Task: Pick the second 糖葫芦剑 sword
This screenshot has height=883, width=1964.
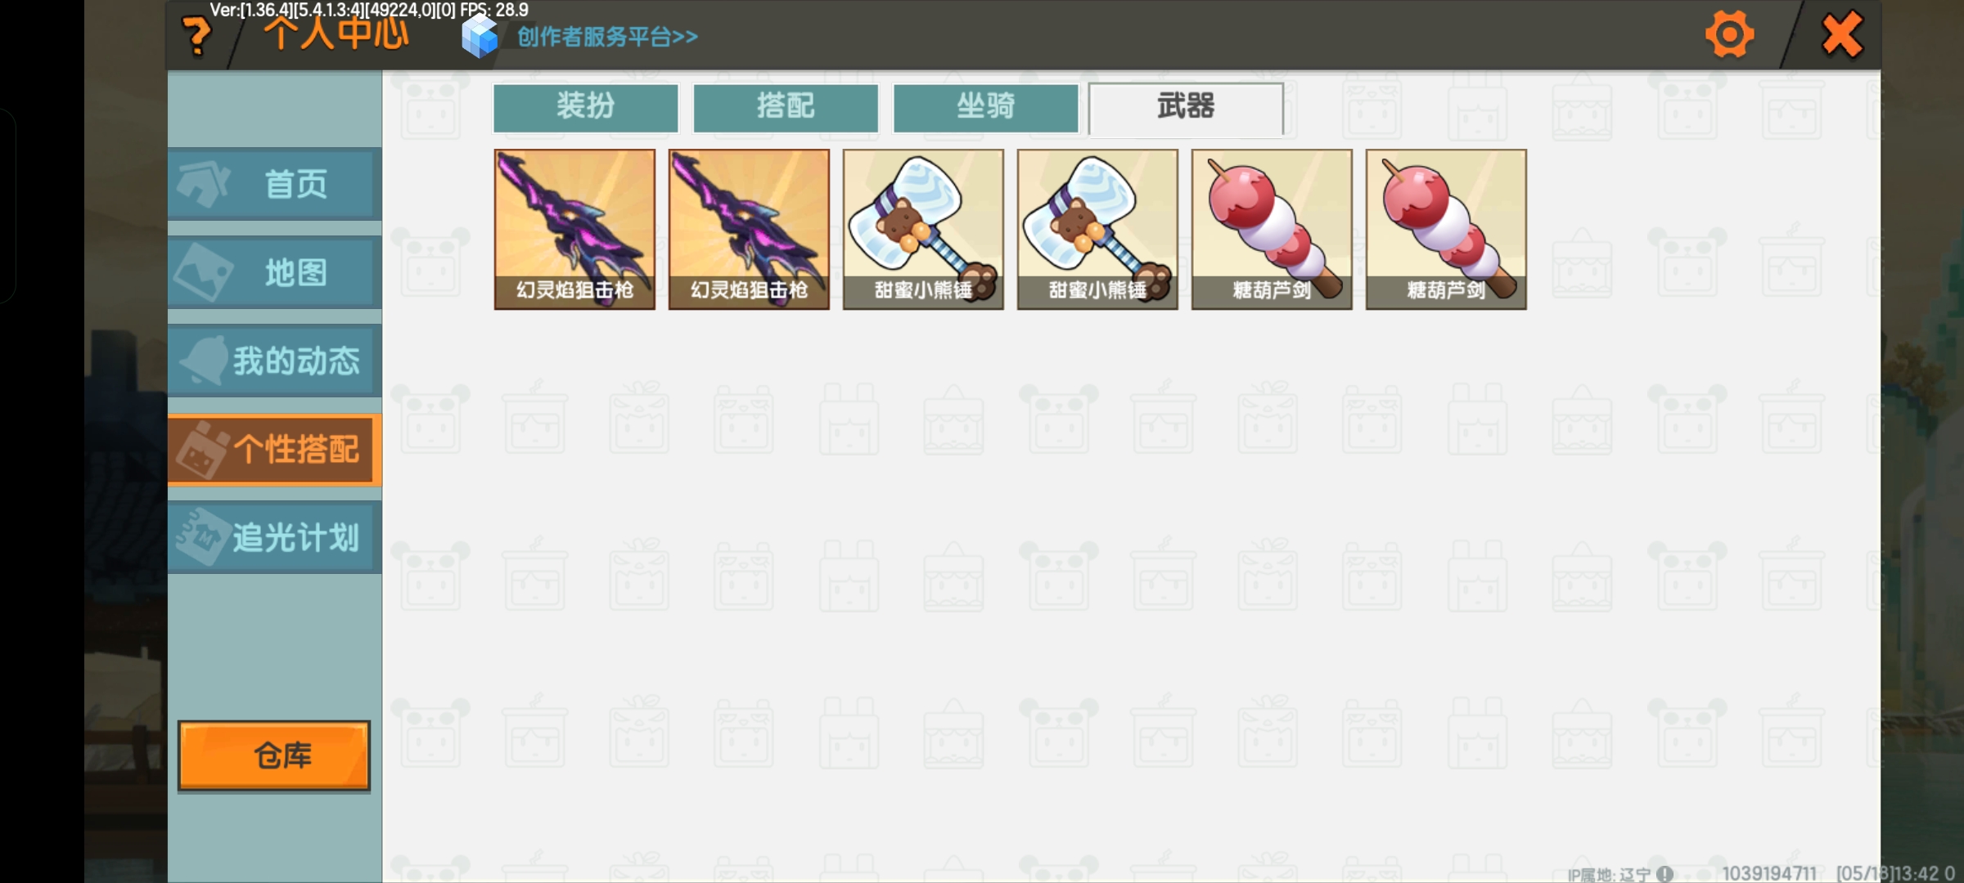Action: point(1446,229)
